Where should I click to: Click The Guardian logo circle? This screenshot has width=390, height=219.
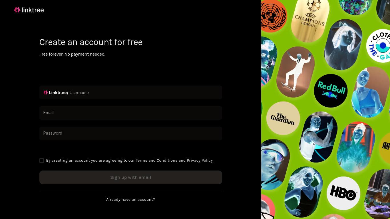tap(283, 118)
